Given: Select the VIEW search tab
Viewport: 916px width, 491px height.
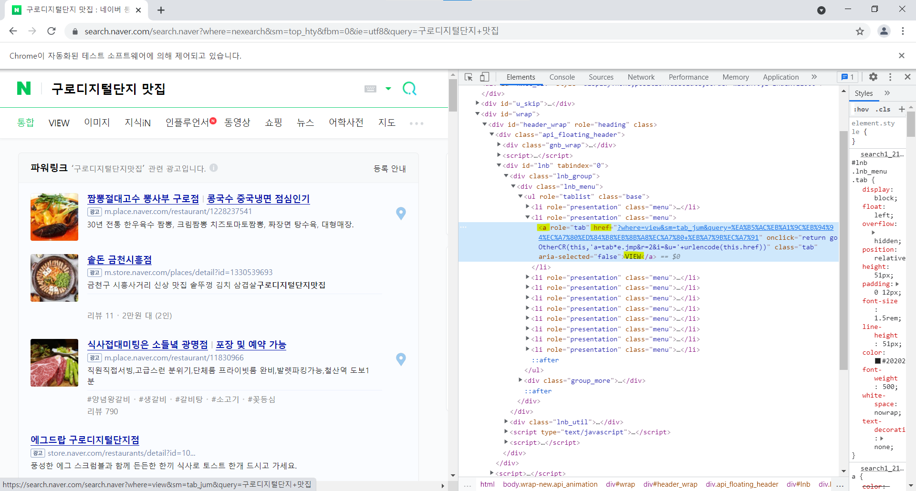Looking at the screenshot, I should click(59, 123).
